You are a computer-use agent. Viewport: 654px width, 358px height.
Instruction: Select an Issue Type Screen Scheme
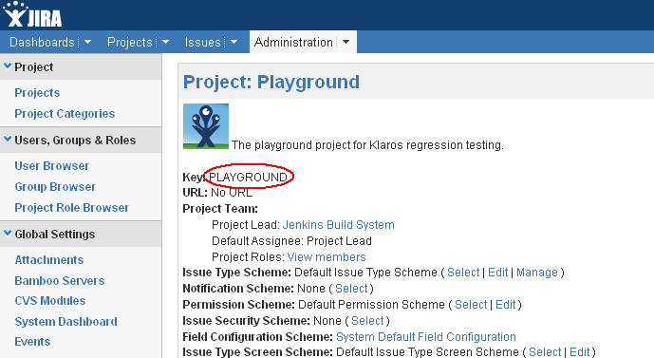pos(545,351)
